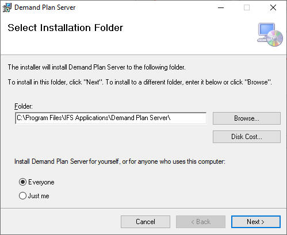Click the computer and CD setup banner icon
This screenshot has height=235, width=287.
(270, 34)
